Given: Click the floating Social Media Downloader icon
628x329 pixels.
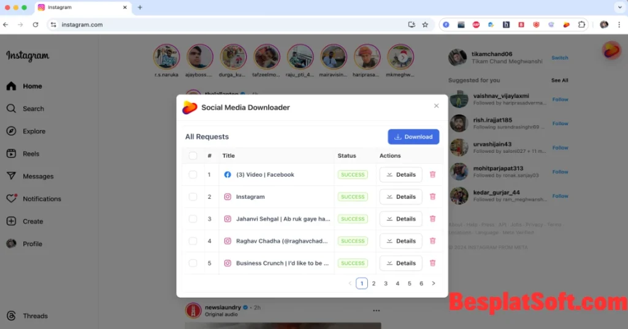Looking at the screenshot, I should [x=611, y=51].
